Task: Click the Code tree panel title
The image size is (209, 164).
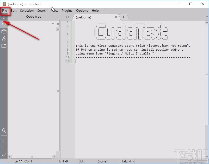Action: tap(34, 17)
